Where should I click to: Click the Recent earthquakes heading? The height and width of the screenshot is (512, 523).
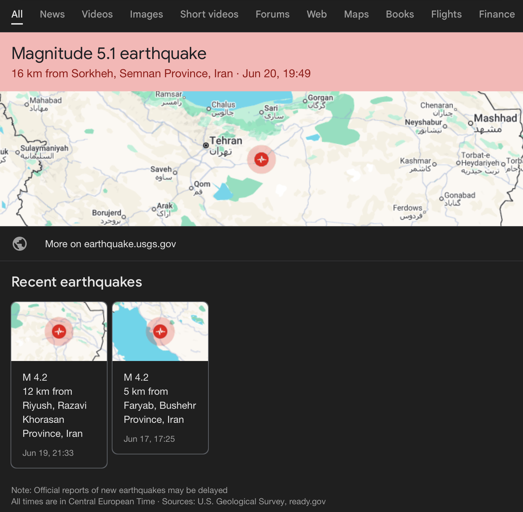[77, 282]
